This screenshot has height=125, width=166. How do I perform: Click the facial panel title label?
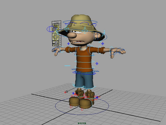(x=57, y=22)
